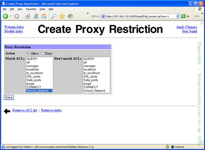This screenshot has height=150, width=205.
Task: Open Favorites star icon
Action: [x=62, y=16]
